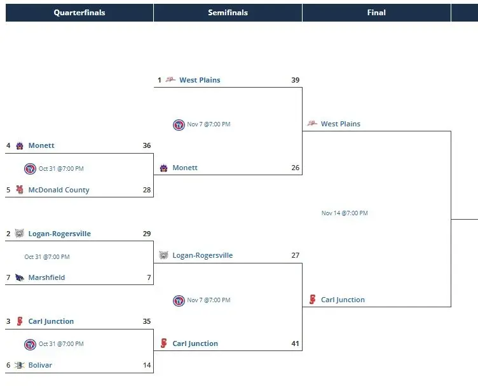
Task: Select the Final column header
Action: click(x=376, y=13)
